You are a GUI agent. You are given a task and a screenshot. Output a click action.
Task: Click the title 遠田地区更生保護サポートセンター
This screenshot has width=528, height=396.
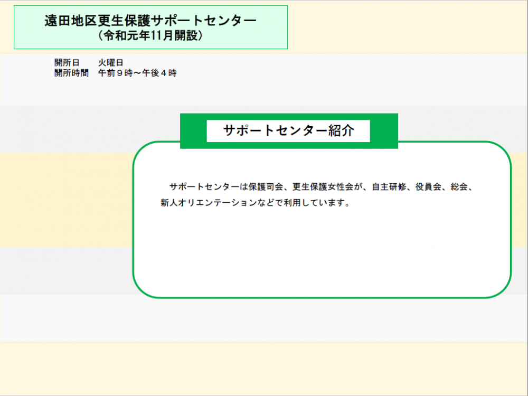[150, 21]
